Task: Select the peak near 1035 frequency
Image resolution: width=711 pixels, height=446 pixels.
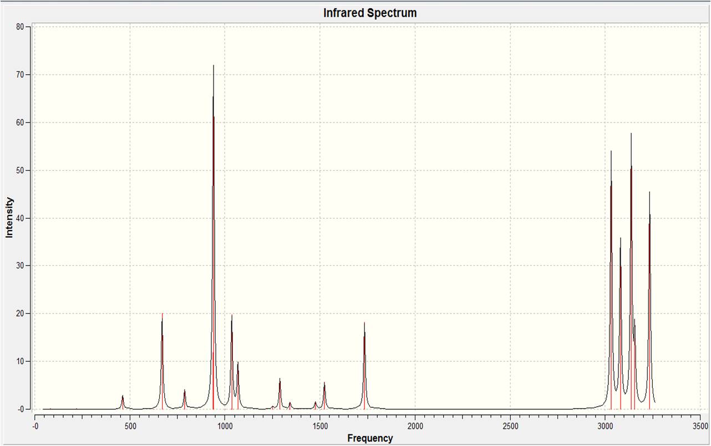Action: point(232,362)
